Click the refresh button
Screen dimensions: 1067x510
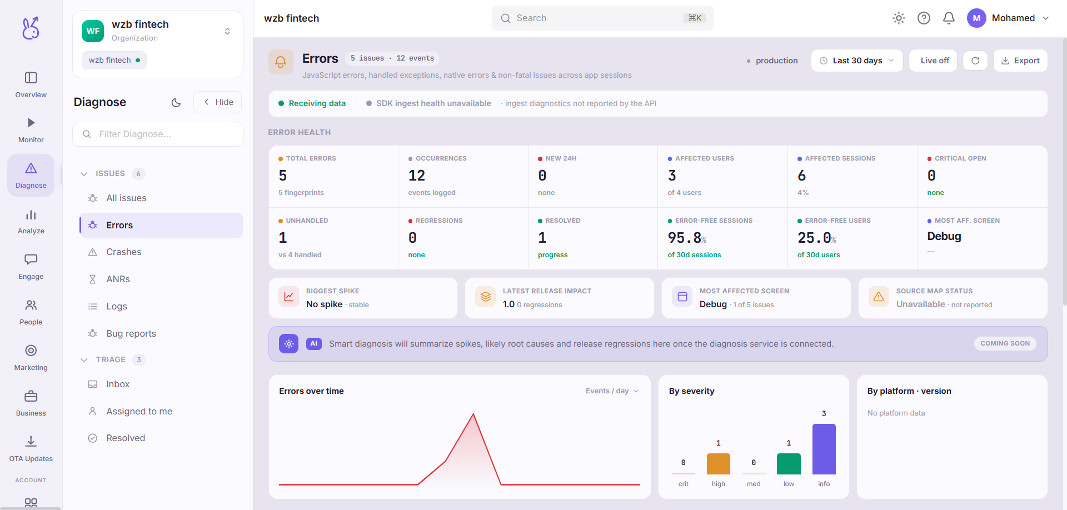coord(975,61)
